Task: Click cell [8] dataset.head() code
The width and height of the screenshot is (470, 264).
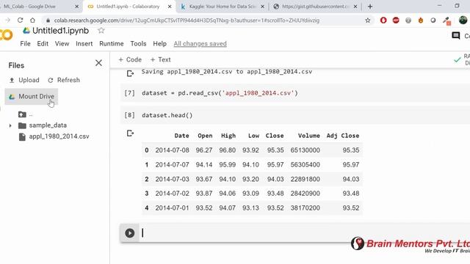Action: click(167, 115)
